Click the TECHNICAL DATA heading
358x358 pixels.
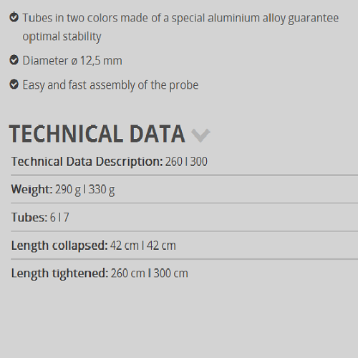97,134
